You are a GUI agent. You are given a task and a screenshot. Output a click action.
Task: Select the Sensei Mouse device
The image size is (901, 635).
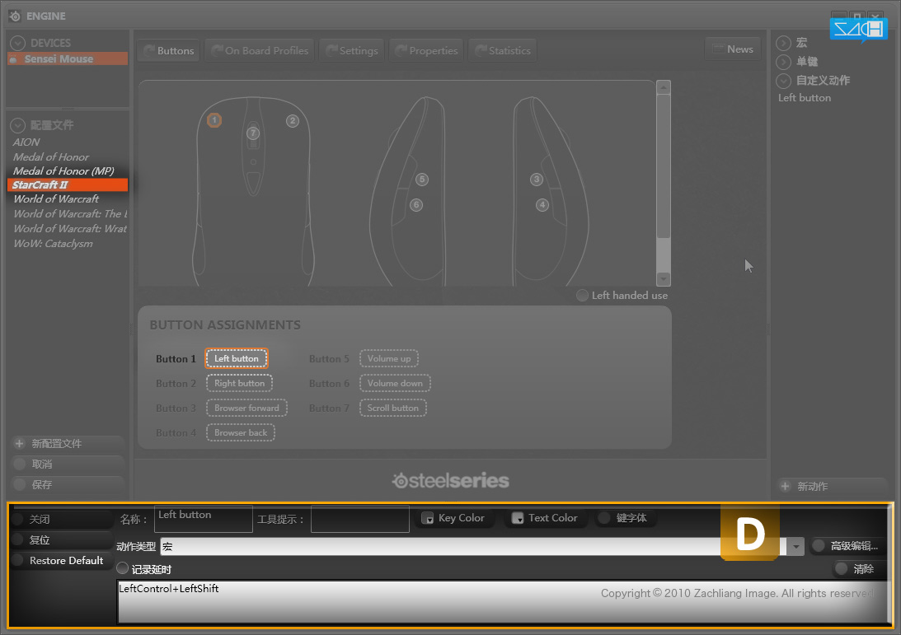68,58
